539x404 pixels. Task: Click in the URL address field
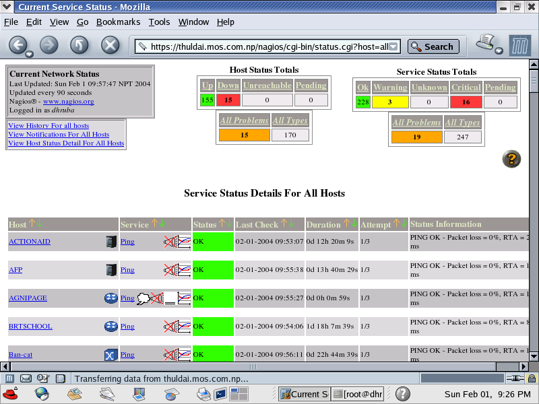(268, 46)
